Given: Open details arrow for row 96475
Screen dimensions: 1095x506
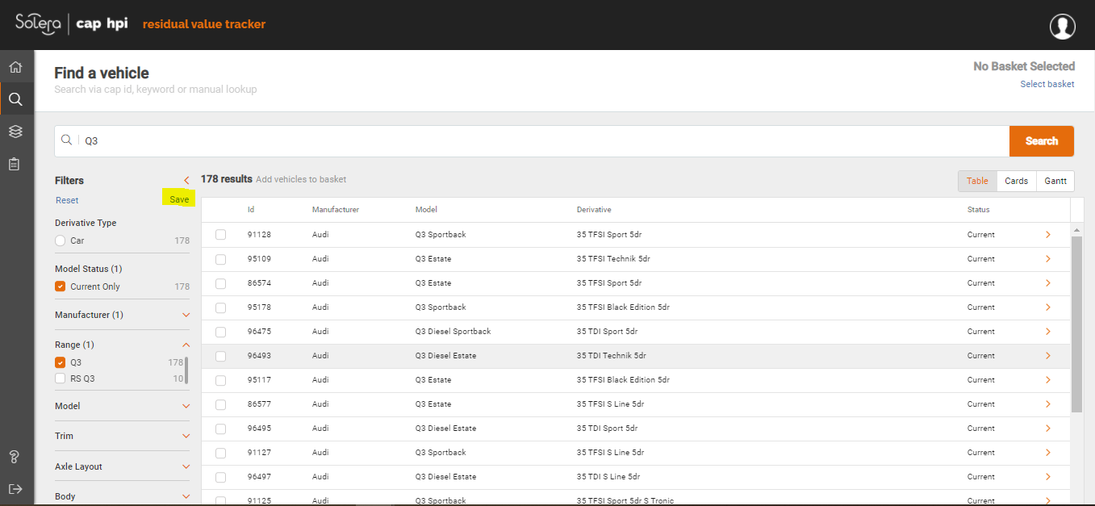Looking at the screenshot, I should click(x=1047, y=332).
